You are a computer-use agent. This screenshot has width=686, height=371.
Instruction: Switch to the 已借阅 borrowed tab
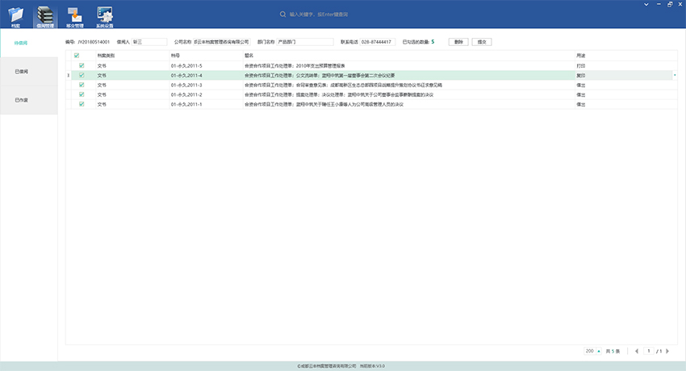tap(29, 71)
